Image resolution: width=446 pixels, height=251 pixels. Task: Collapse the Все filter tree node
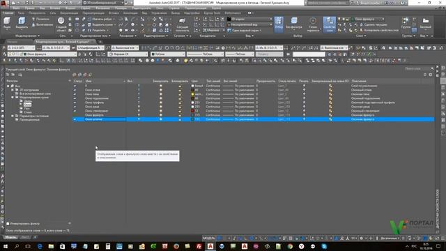pos(8,86)
